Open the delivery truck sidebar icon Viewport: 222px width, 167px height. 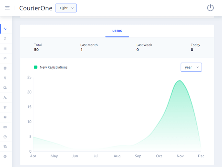tap(5, 88)
